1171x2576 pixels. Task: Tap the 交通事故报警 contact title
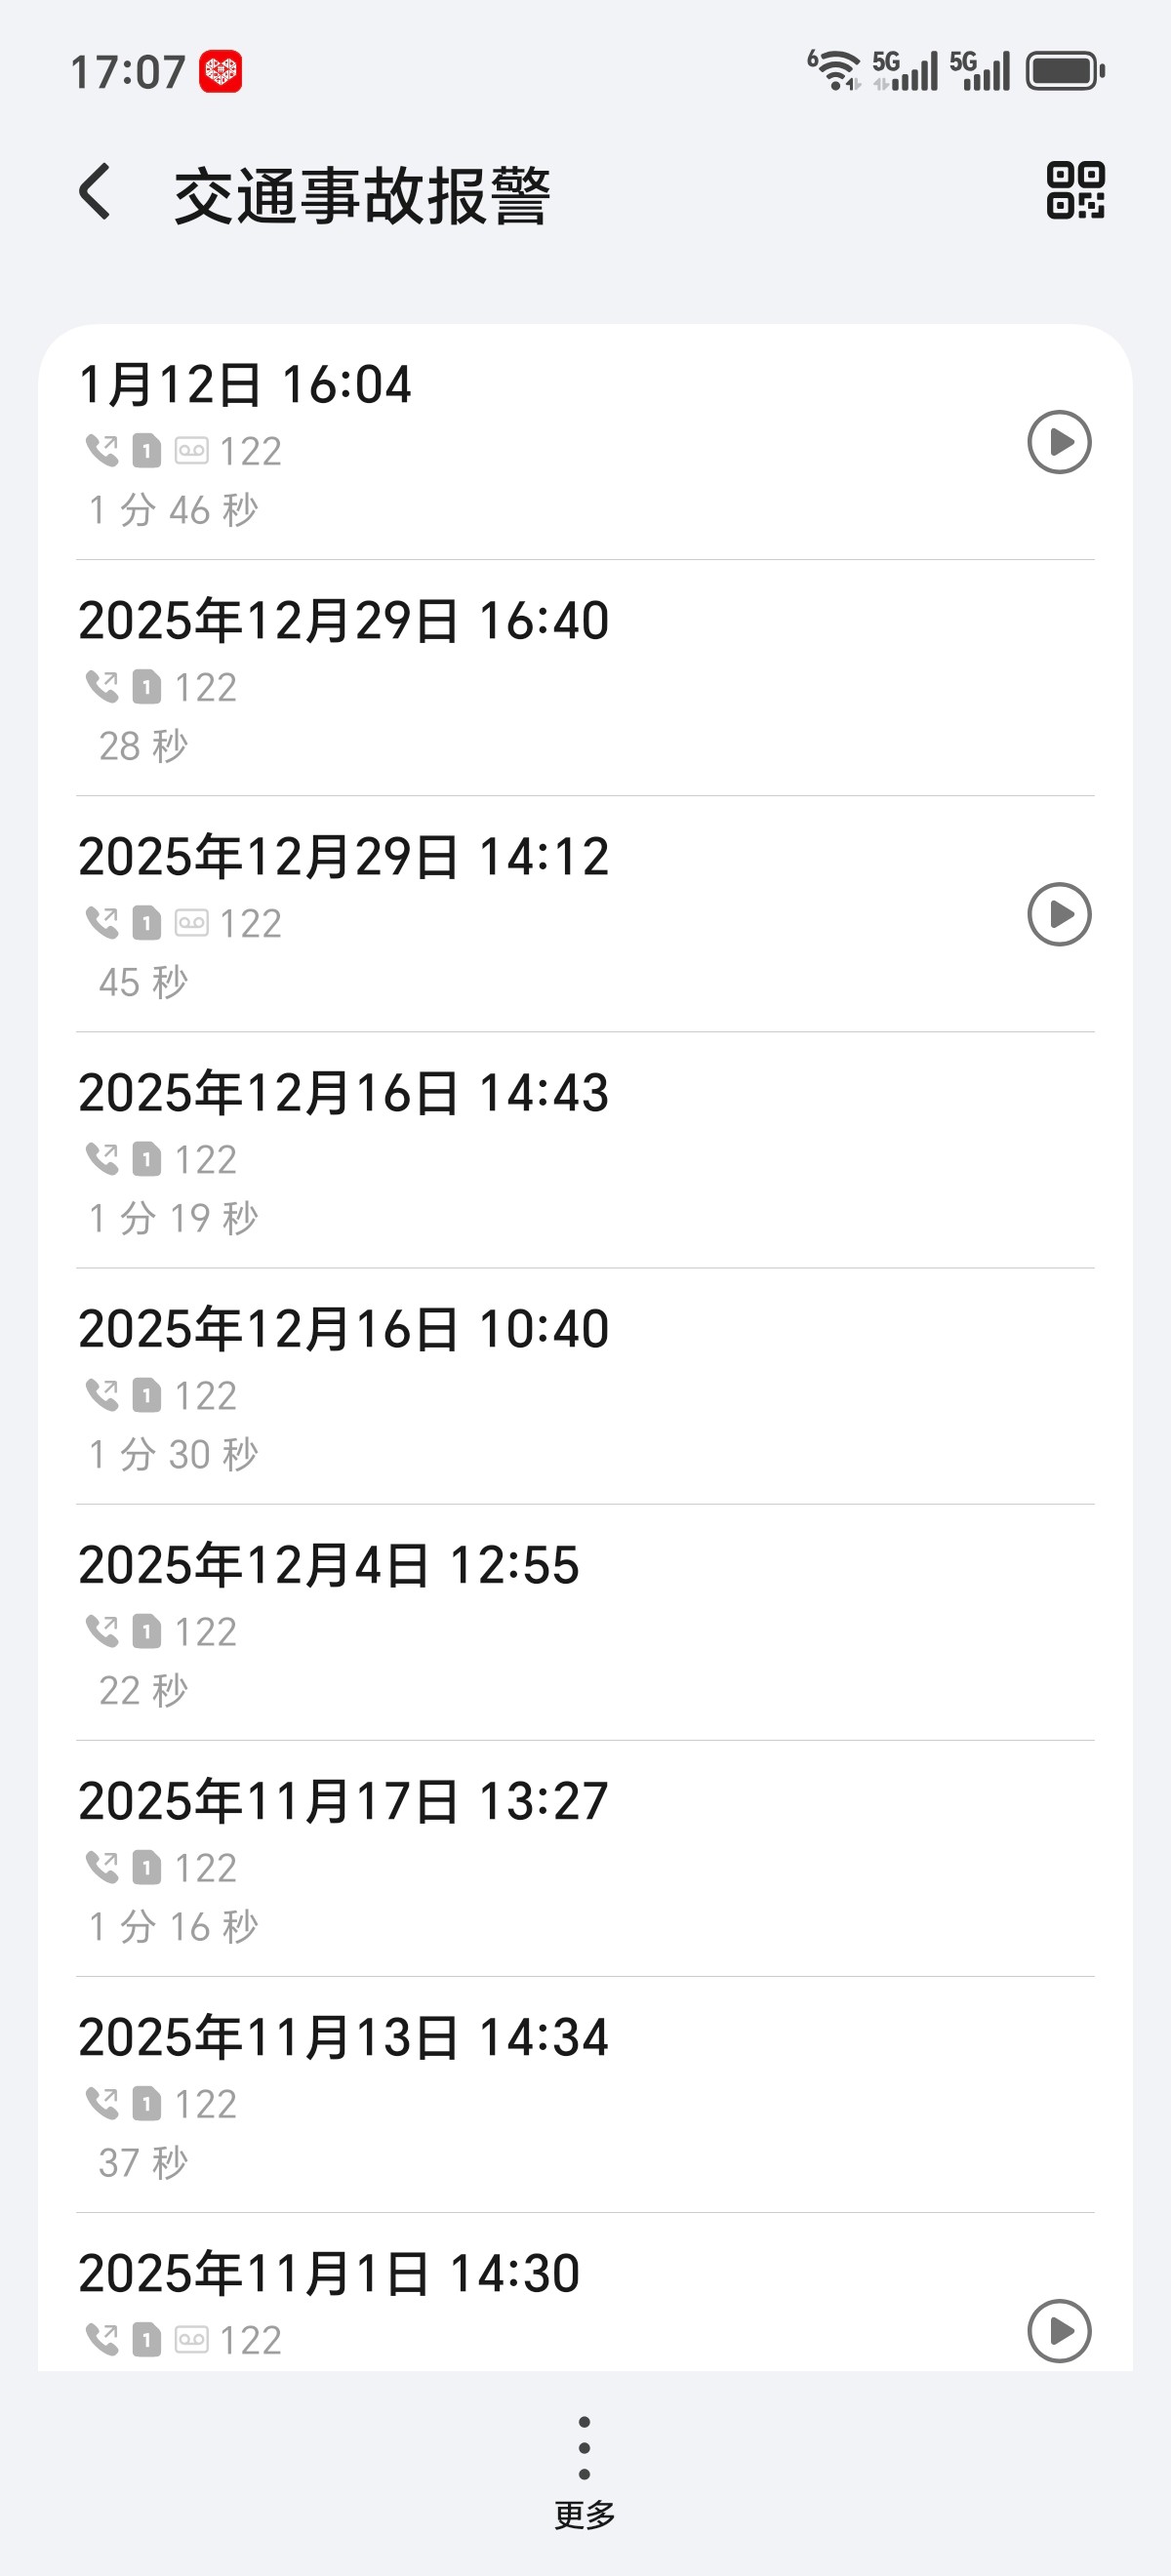tap(362, 196)
